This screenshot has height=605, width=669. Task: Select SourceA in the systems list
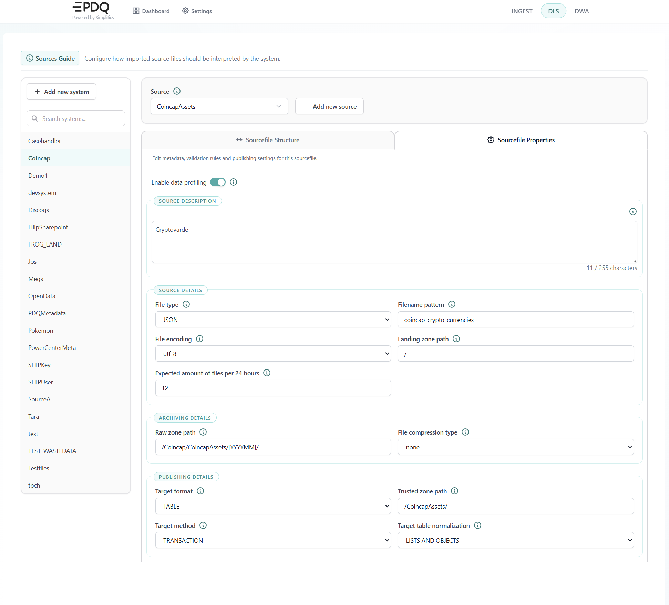[x=76, y=399]
